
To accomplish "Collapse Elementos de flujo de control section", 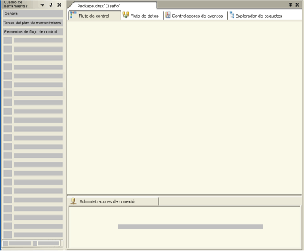I will point(33,32).
